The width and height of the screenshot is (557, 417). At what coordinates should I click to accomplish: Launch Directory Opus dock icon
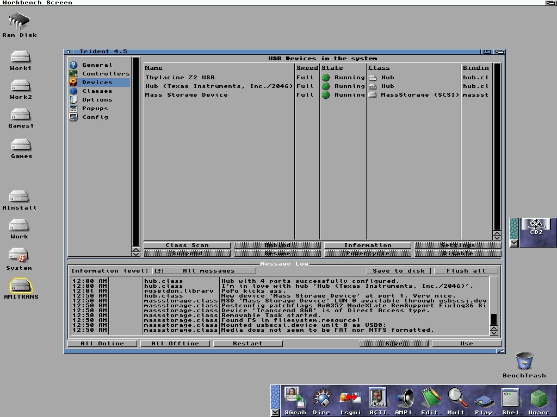coord(323,397)
